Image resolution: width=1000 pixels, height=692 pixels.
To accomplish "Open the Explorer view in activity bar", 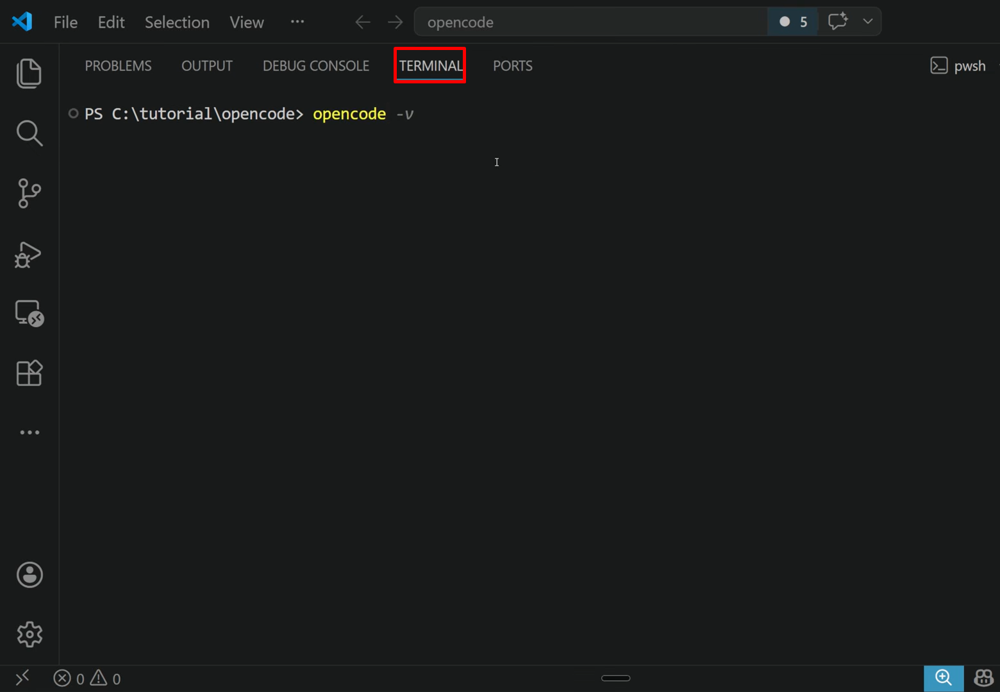I will tap(29, 73).
